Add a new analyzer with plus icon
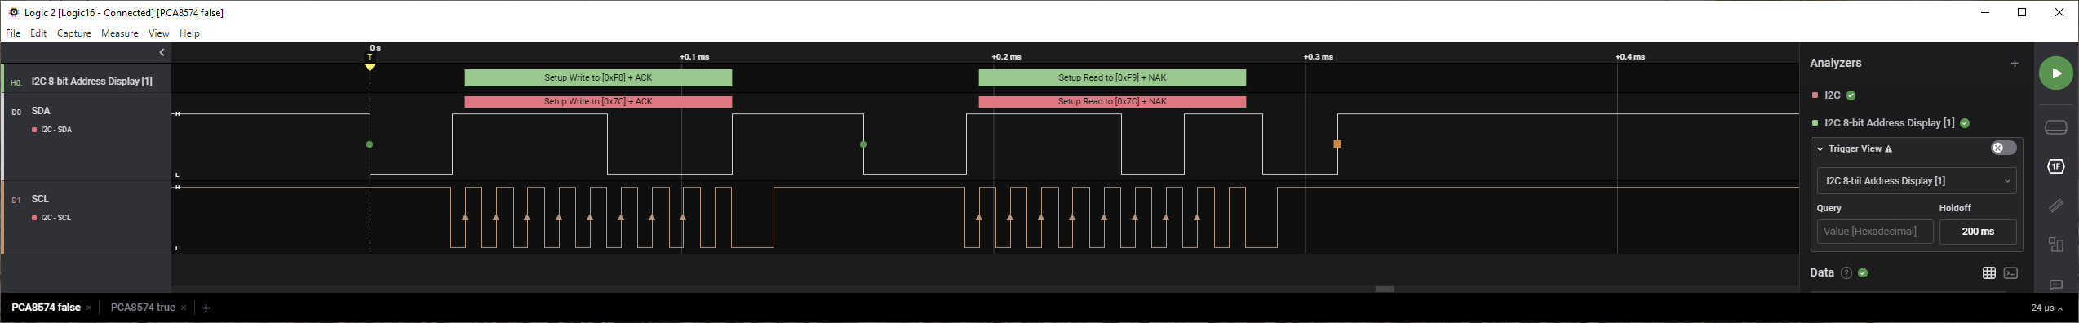2079x323 pixels. (x=2015, y=63)
